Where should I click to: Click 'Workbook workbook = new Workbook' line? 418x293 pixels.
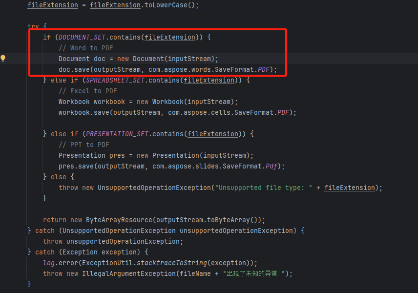click(148, 102)
